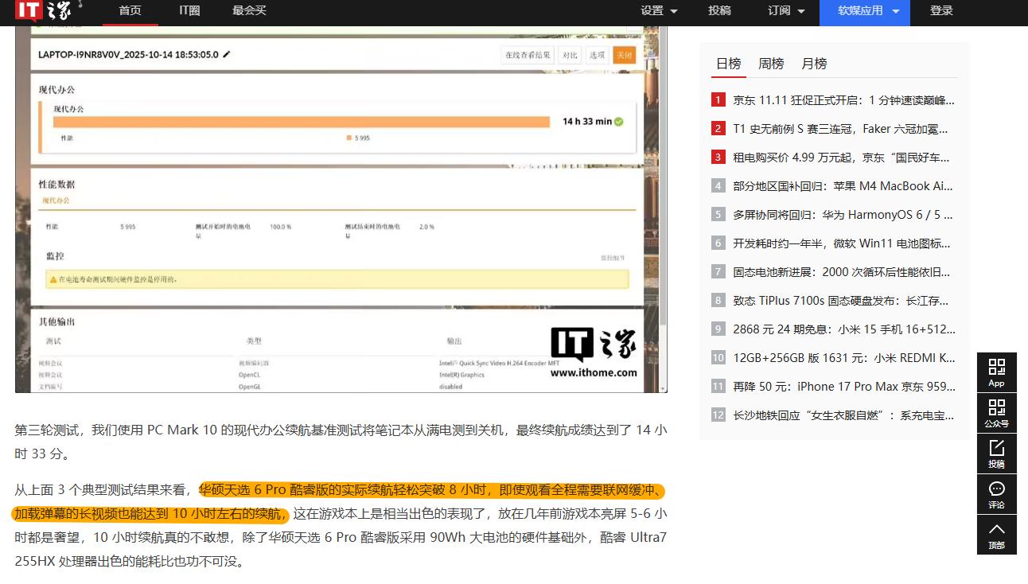Open the 微软 Win11 电池图标 article
This screenshot has width=1028, height=584.
842,243
